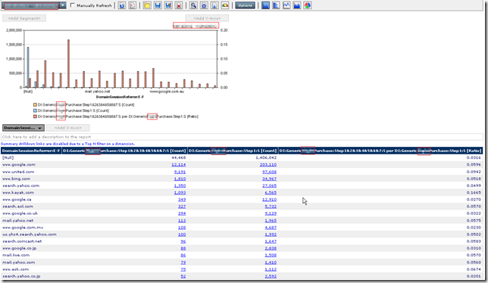Click the blue gear icon after the magnifier
This screenshot has width=488, height=283.
204,5
